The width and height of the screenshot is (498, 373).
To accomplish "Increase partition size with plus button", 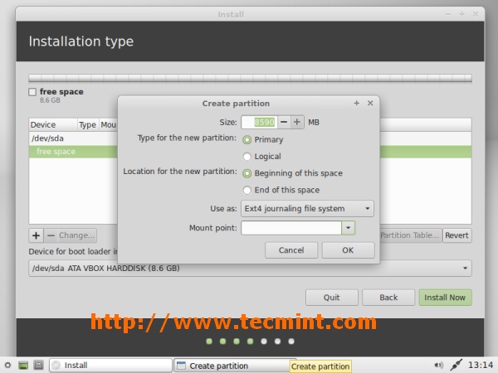I will coord(297,122).
